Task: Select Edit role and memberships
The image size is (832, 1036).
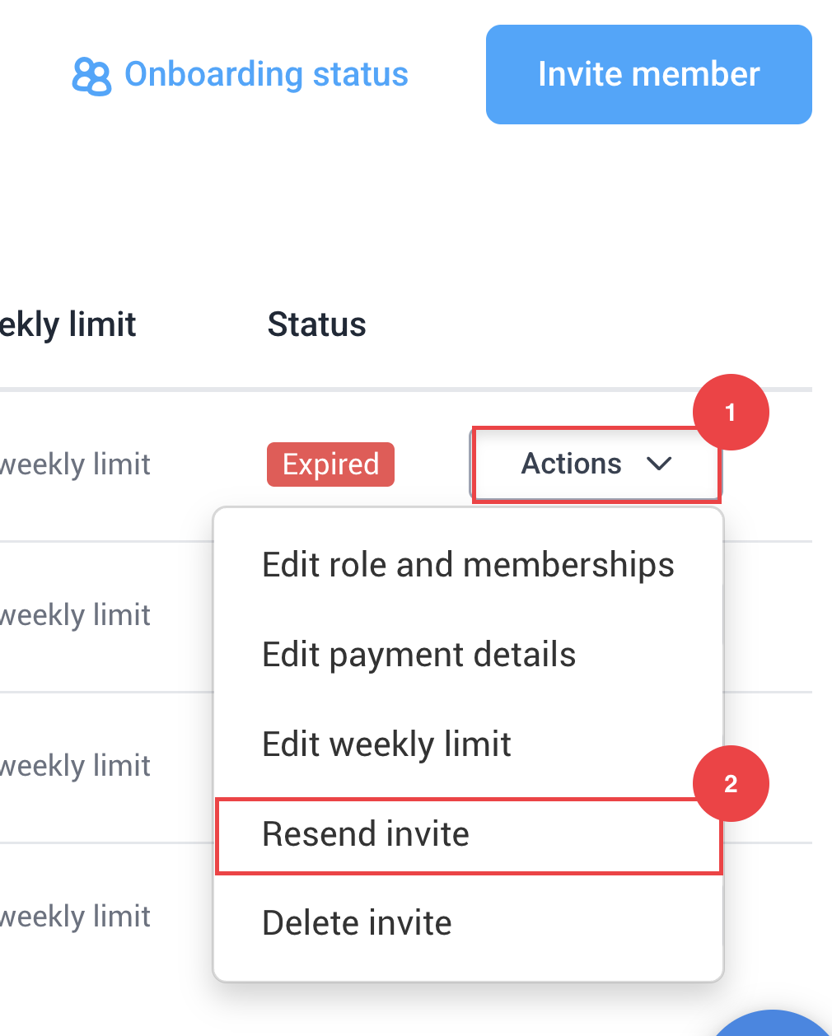Action: [468, 565]
